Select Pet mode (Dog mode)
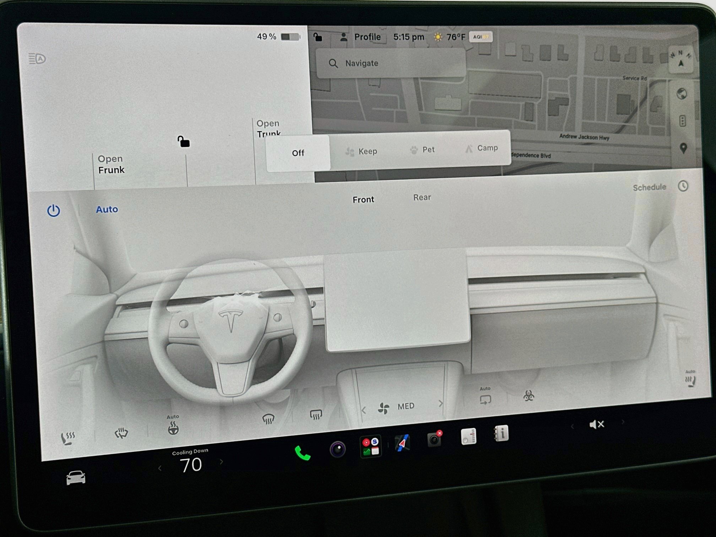This screenshot has width=716, height=537. 422,150
